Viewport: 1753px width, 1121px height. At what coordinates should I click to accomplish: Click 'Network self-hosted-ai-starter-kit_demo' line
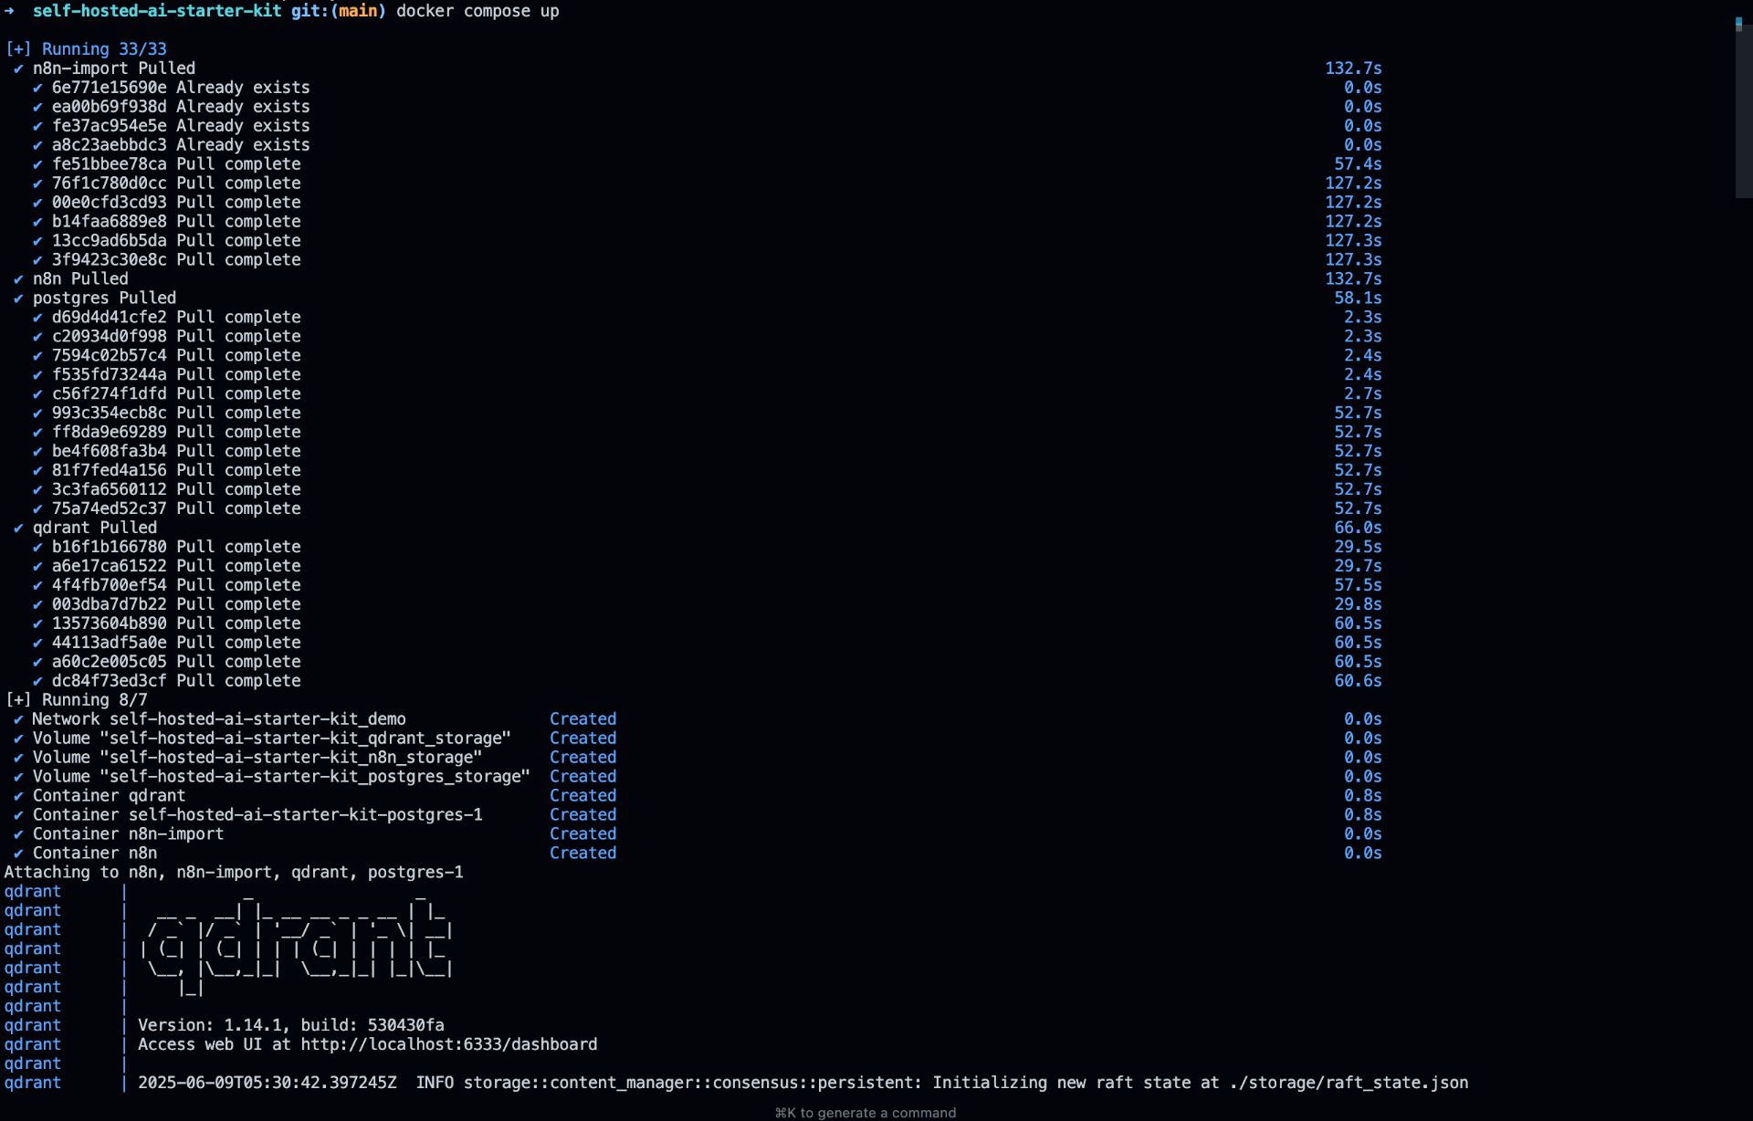click(219, 720)
